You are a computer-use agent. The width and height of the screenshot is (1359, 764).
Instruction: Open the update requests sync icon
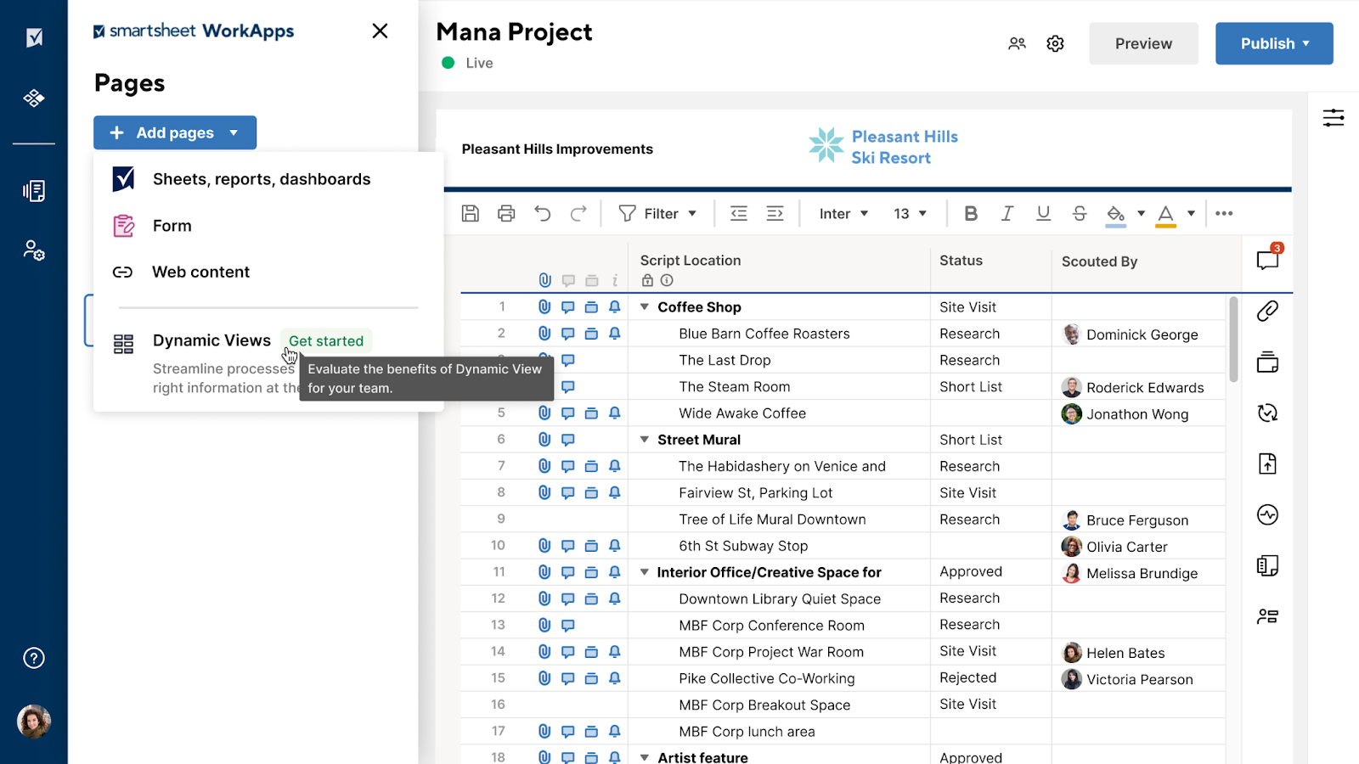(1266, 413)
